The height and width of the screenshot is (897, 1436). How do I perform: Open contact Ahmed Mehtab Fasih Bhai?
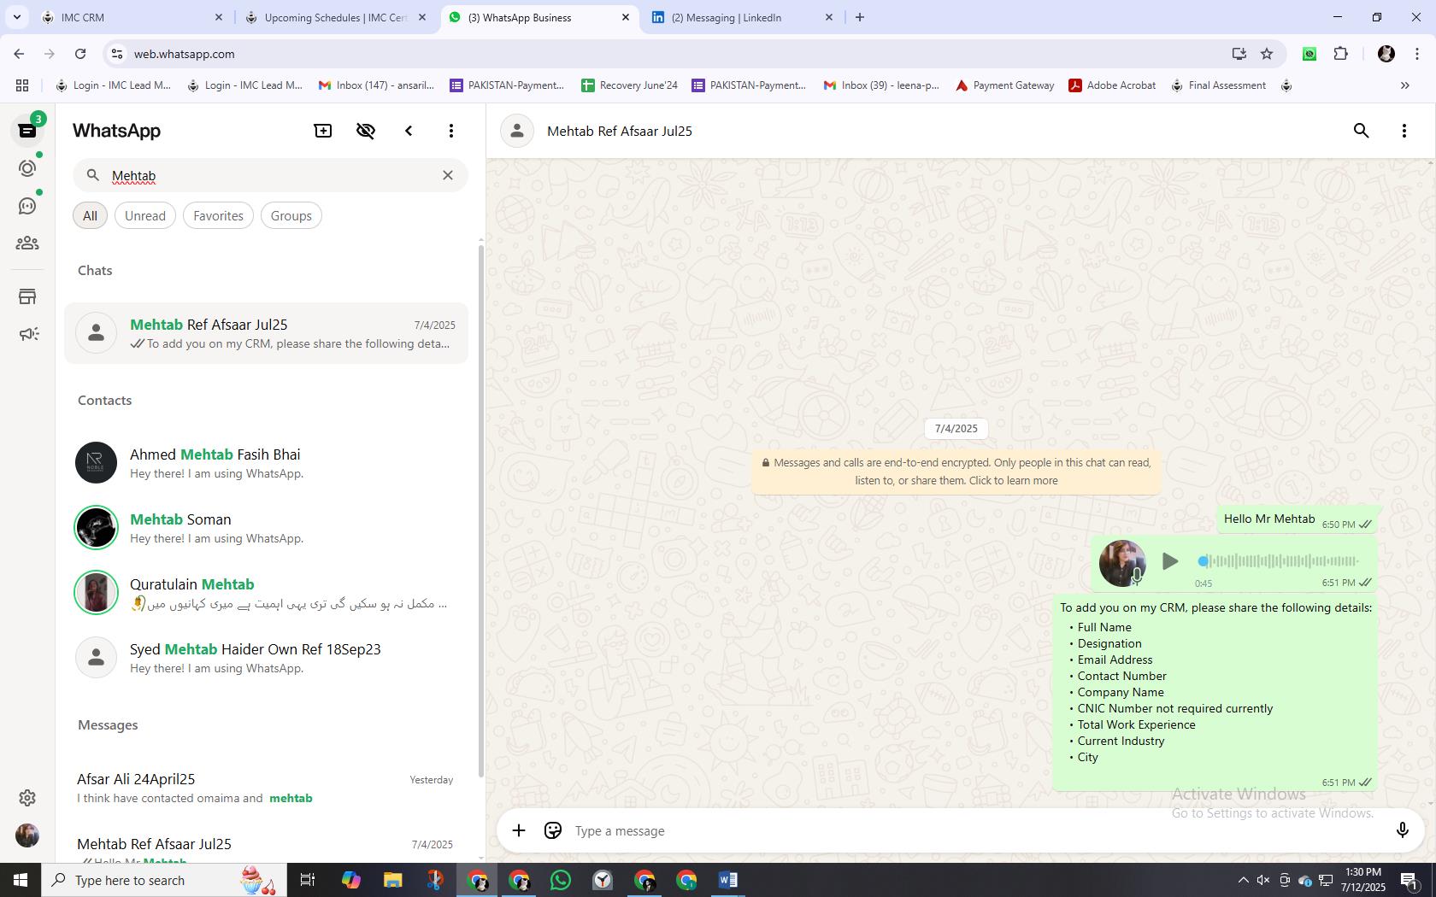267,463
